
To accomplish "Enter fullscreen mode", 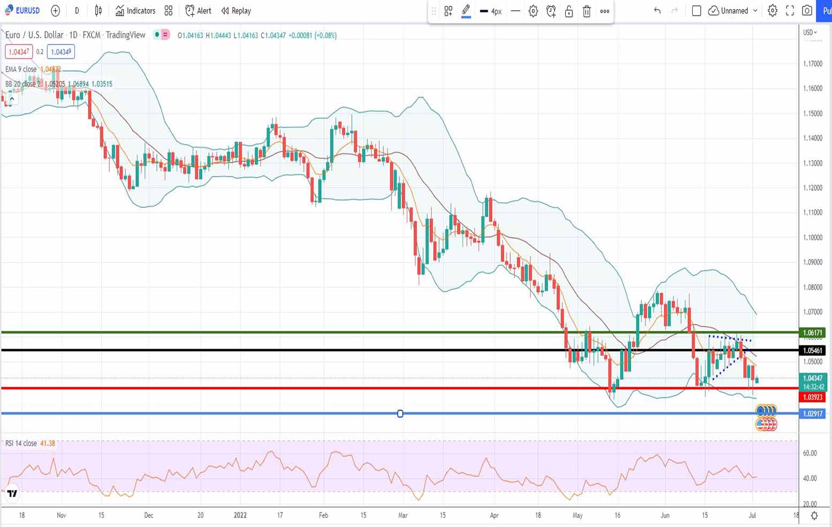I will [x=790, y=11].
